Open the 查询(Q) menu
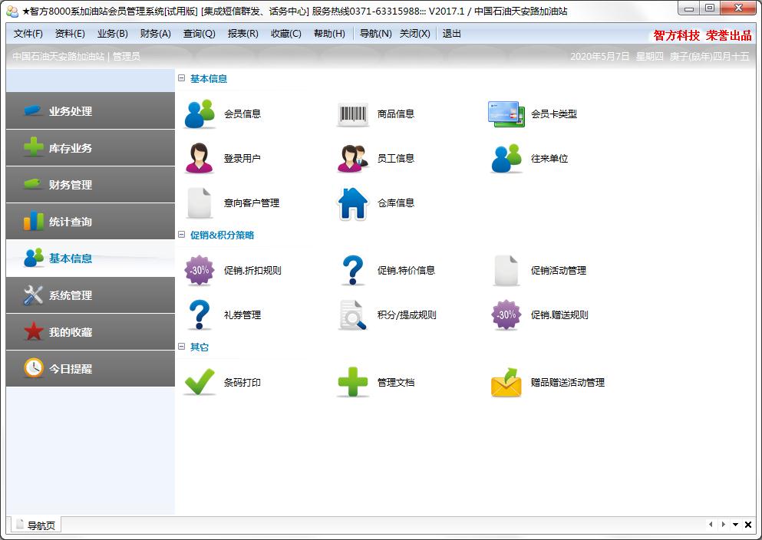This screenshot has width=762, height=540. click(x=199, y=34)
